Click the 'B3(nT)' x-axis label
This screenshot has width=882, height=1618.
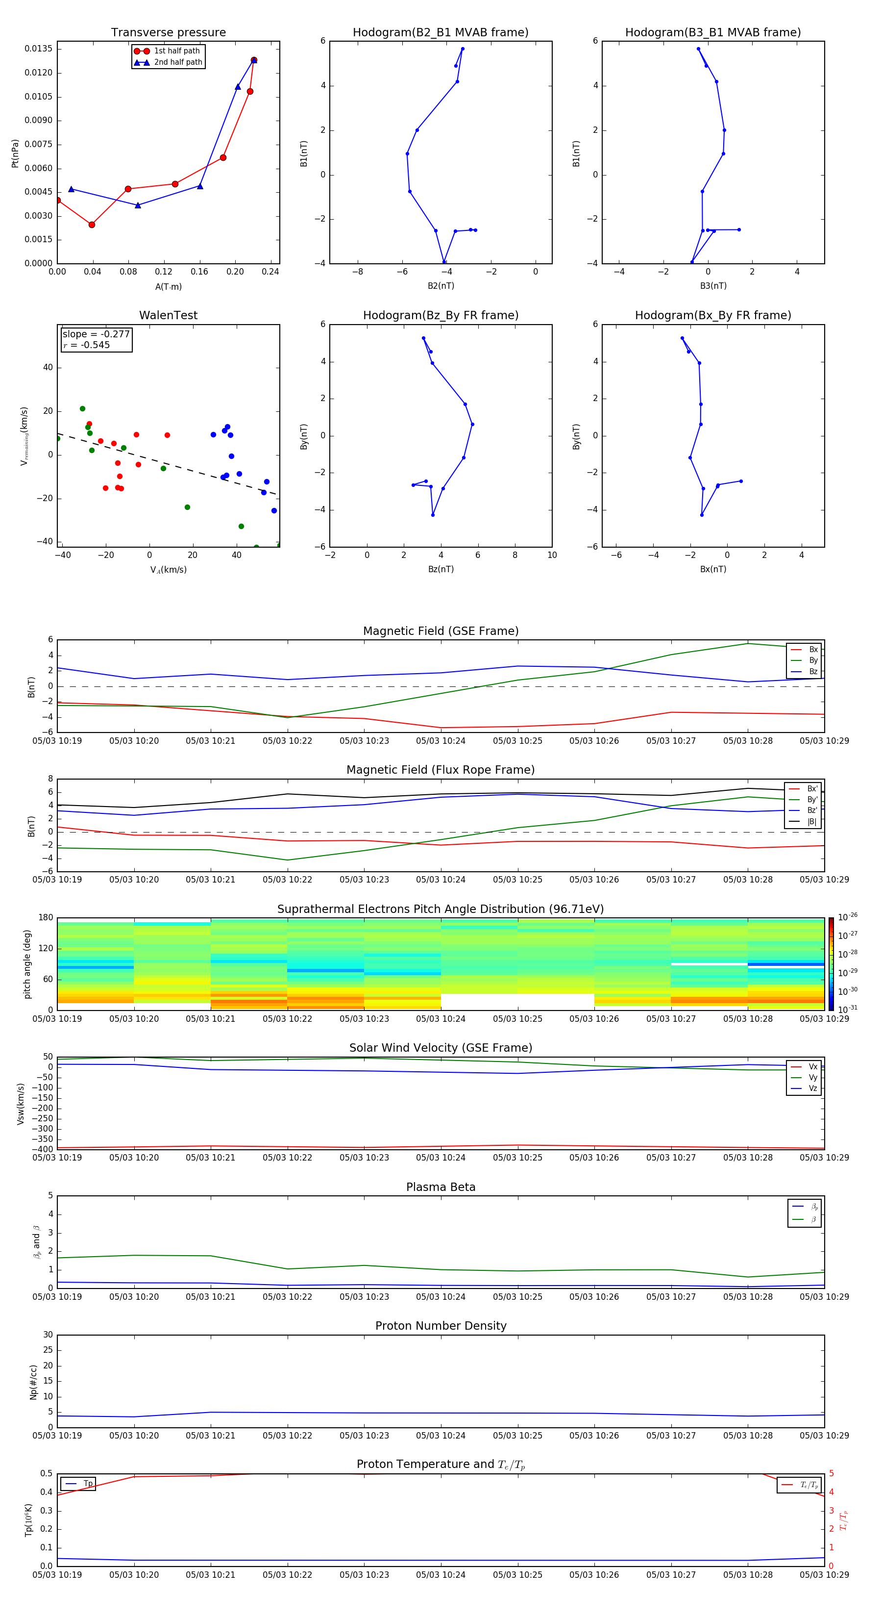(713, 286)
